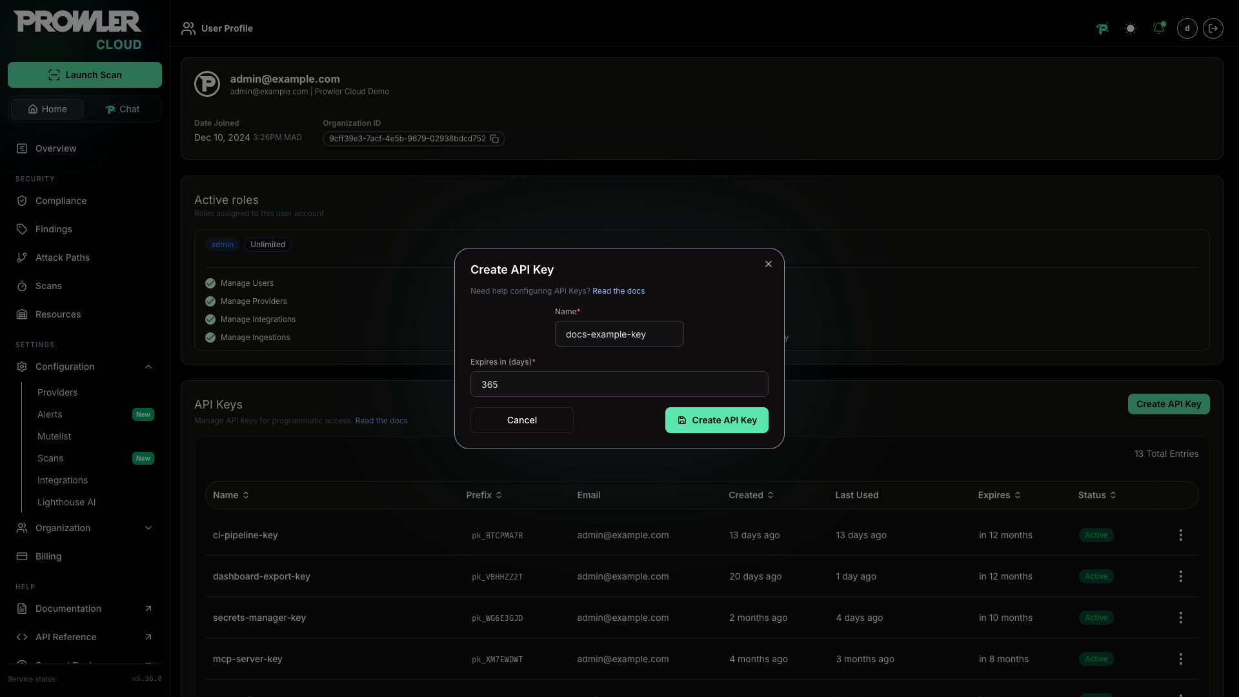The height and width of the screenshot is (697, 1239).
Task: Sort the table by Name column
Action: 231,495
